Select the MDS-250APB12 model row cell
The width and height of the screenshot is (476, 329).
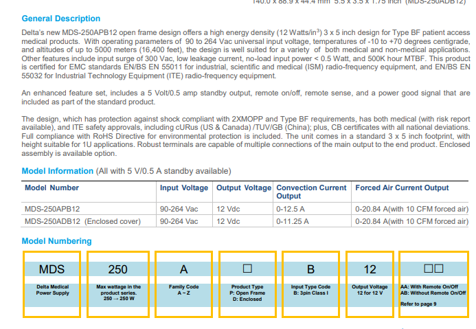tap(52, 209)
